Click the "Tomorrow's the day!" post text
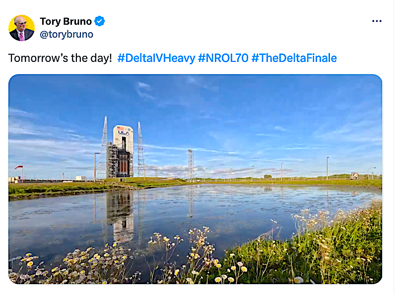Screen dimensions: 395x293 click(60, 58)
